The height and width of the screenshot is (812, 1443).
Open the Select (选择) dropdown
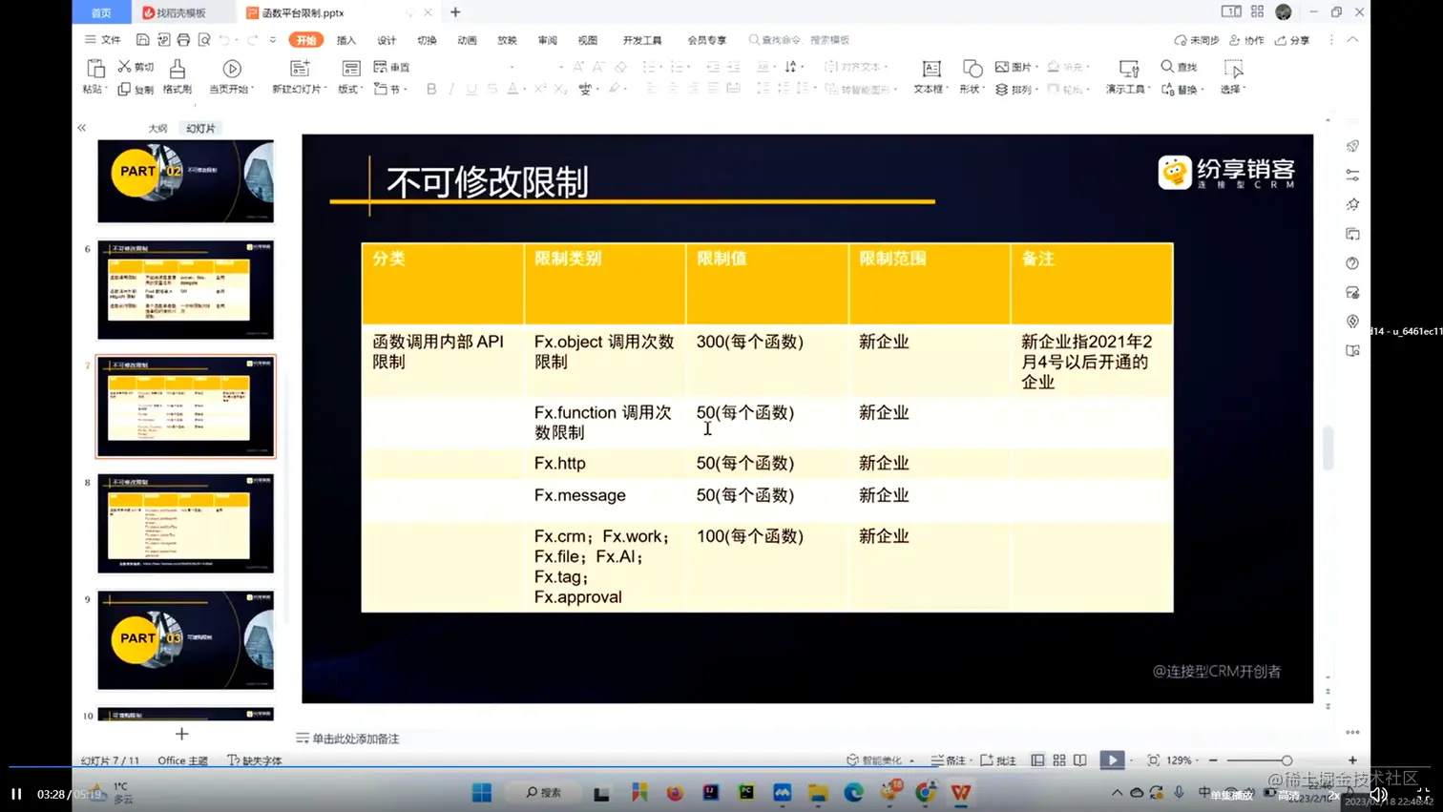click(x=1233, y=76)
